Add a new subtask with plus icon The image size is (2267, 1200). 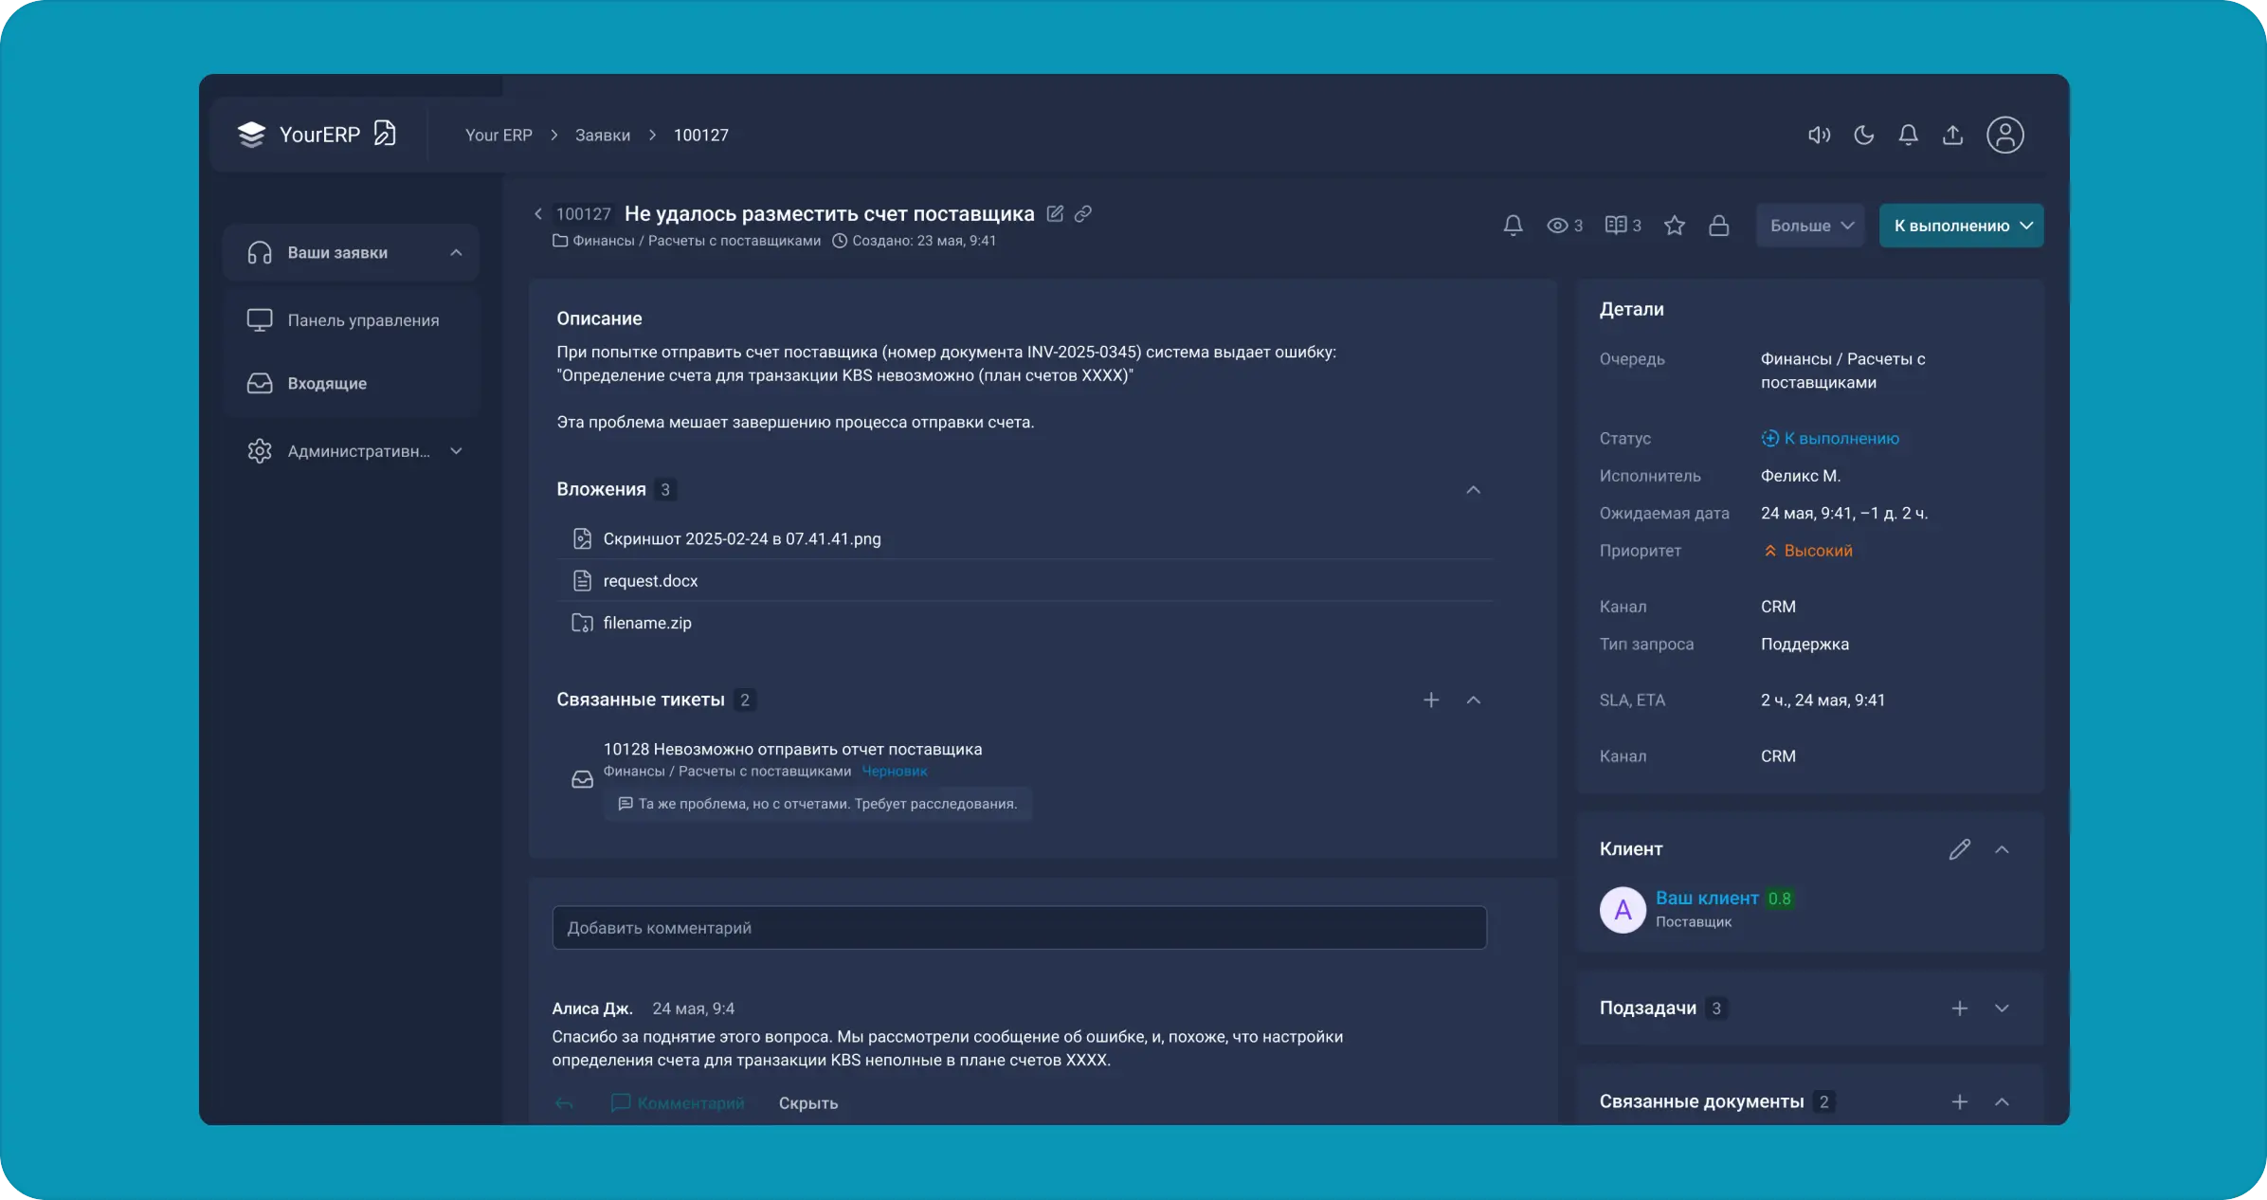(1959, 1009)
